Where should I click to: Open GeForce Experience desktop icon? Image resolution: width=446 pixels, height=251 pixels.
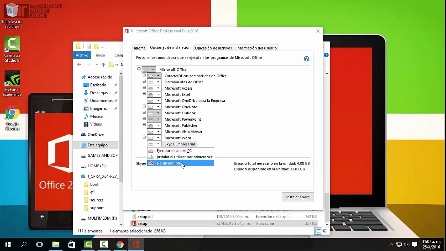(12, 84)
